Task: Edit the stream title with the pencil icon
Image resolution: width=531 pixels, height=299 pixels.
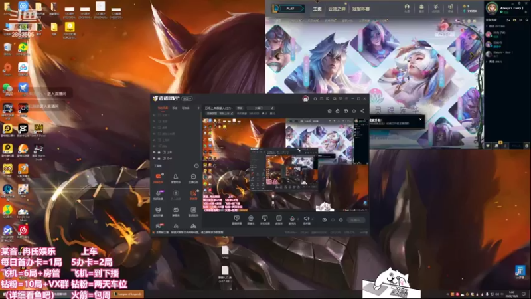Action: [x=272, y=108]
